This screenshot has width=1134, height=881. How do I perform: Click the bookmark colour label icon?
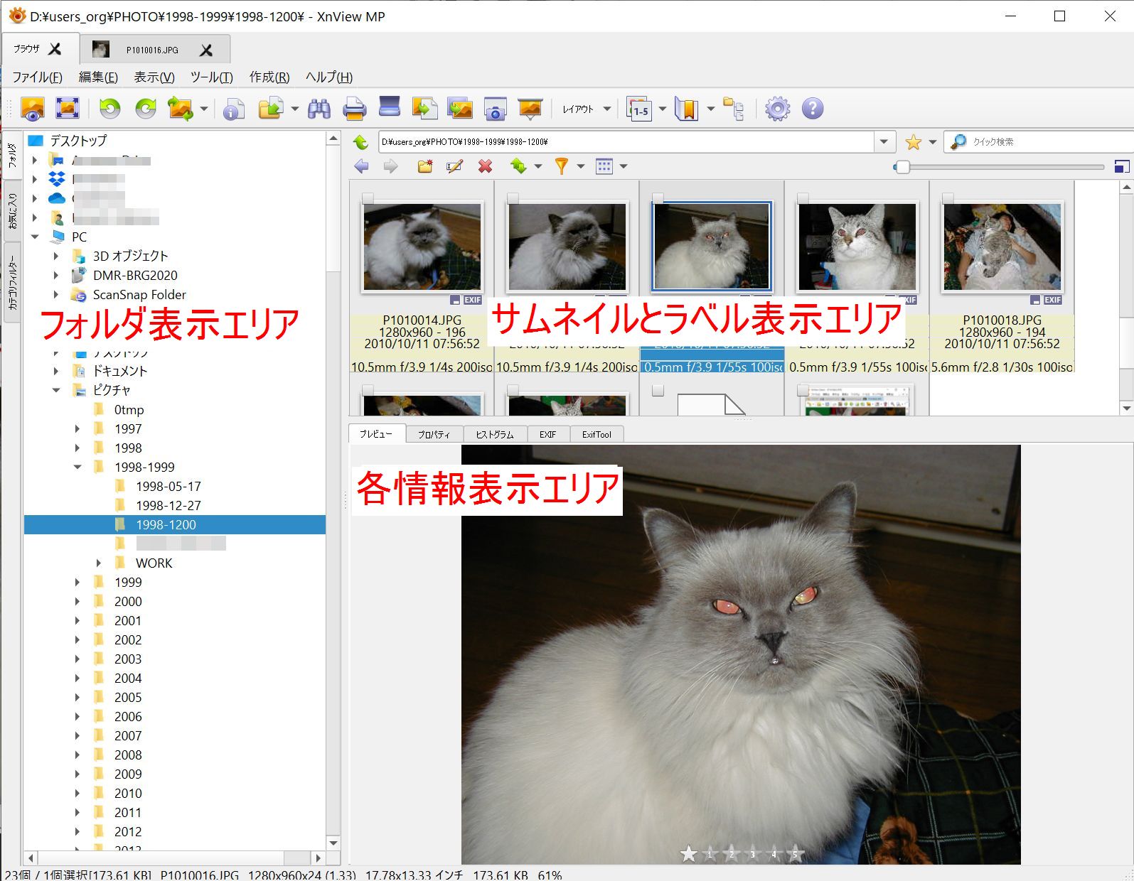[687, 109]
